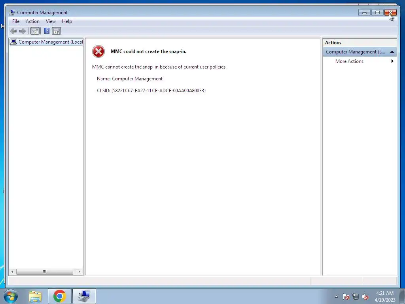Click the Back arrow toolbar icon

(13, 31)
